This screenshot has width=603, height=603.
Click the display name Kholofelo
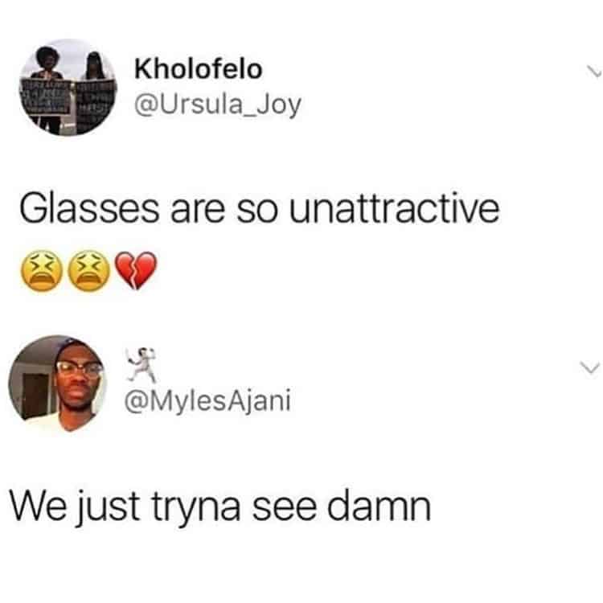198,69
